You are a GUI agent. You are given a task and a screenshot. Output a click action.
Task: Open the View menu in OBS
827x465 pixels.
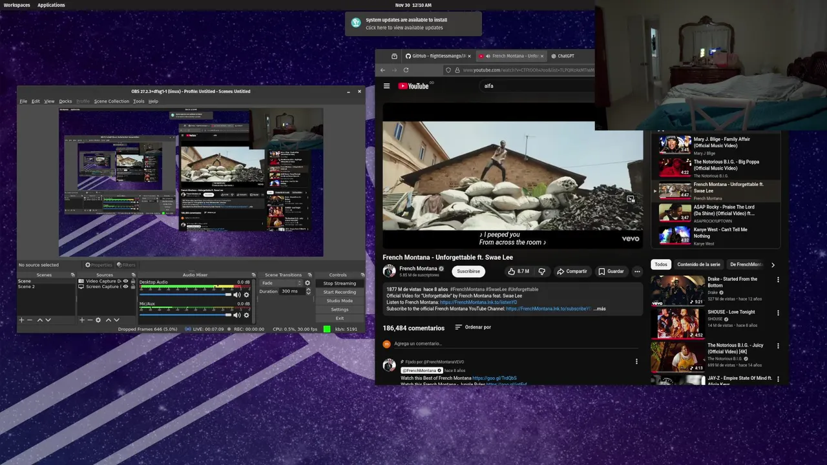(49, 101)
